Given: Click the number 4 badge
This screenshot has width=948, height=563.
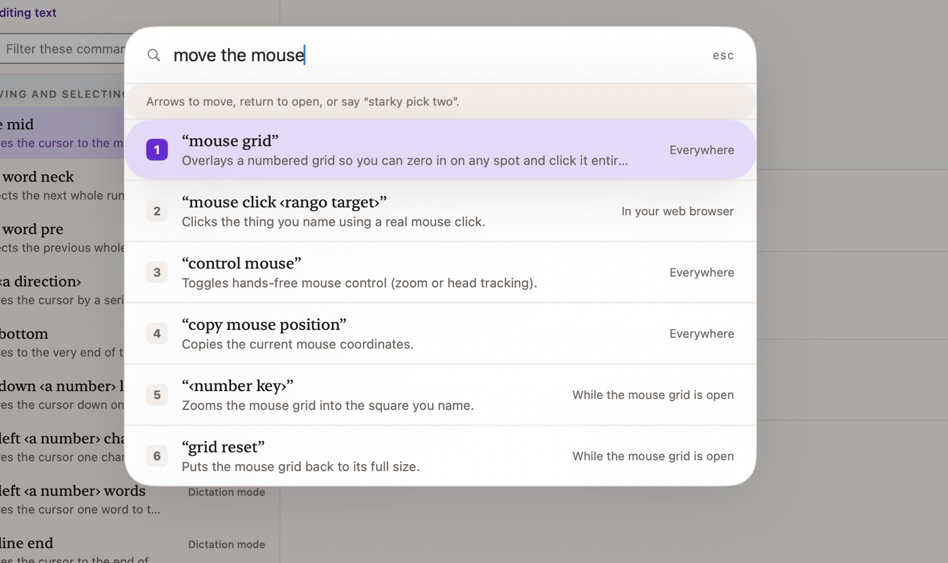Looking at the screenshot, I should pyautogui.click(x=157, y=334).
